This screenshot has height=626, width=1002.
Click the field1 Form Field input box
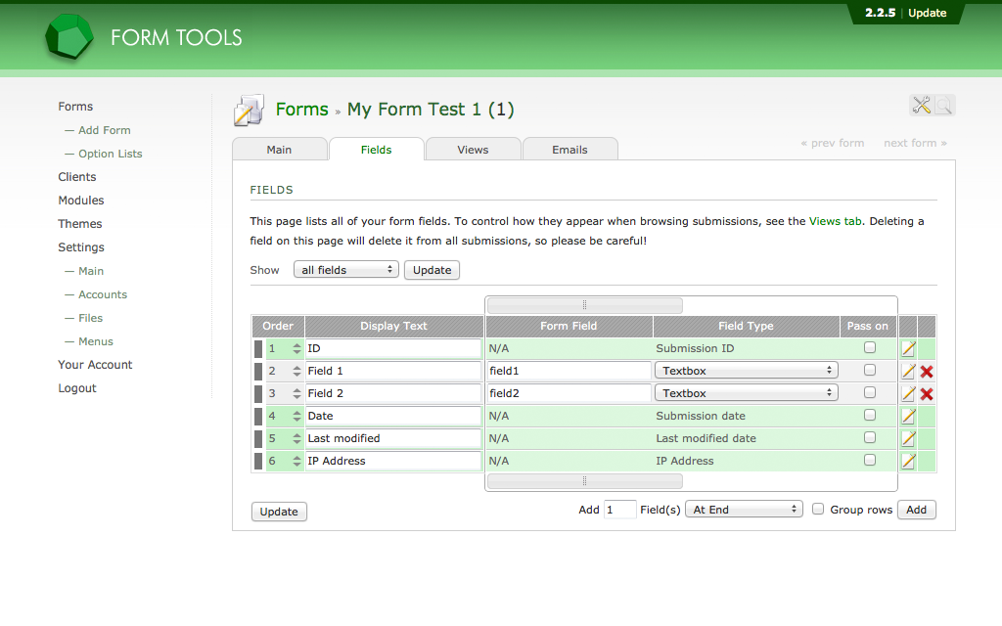(x=569, y=371)
